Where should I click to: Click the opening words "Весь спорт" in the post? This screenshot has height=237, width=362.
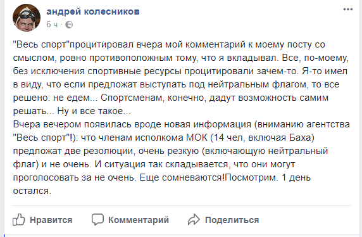click(x=41, y=44)
